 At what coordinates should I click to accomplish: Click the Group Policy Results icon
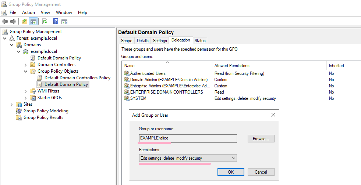coord(19,117)
